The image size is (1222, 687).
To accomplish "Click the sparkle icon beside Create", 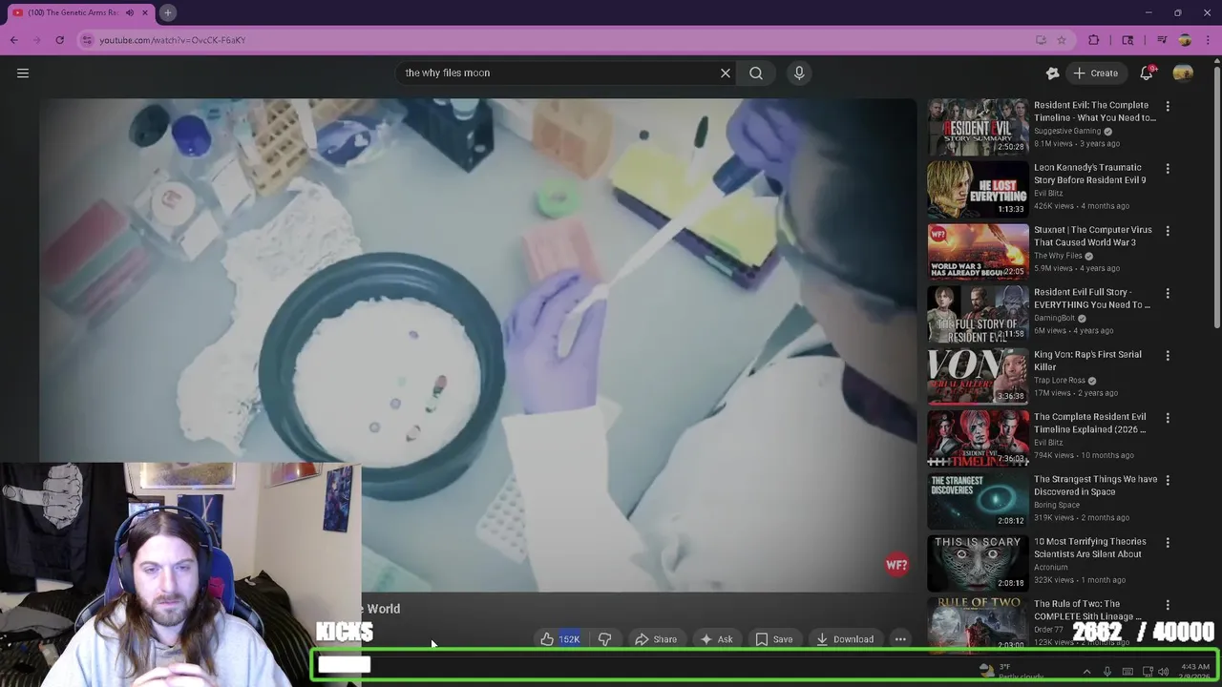I will coord(1052,73).
